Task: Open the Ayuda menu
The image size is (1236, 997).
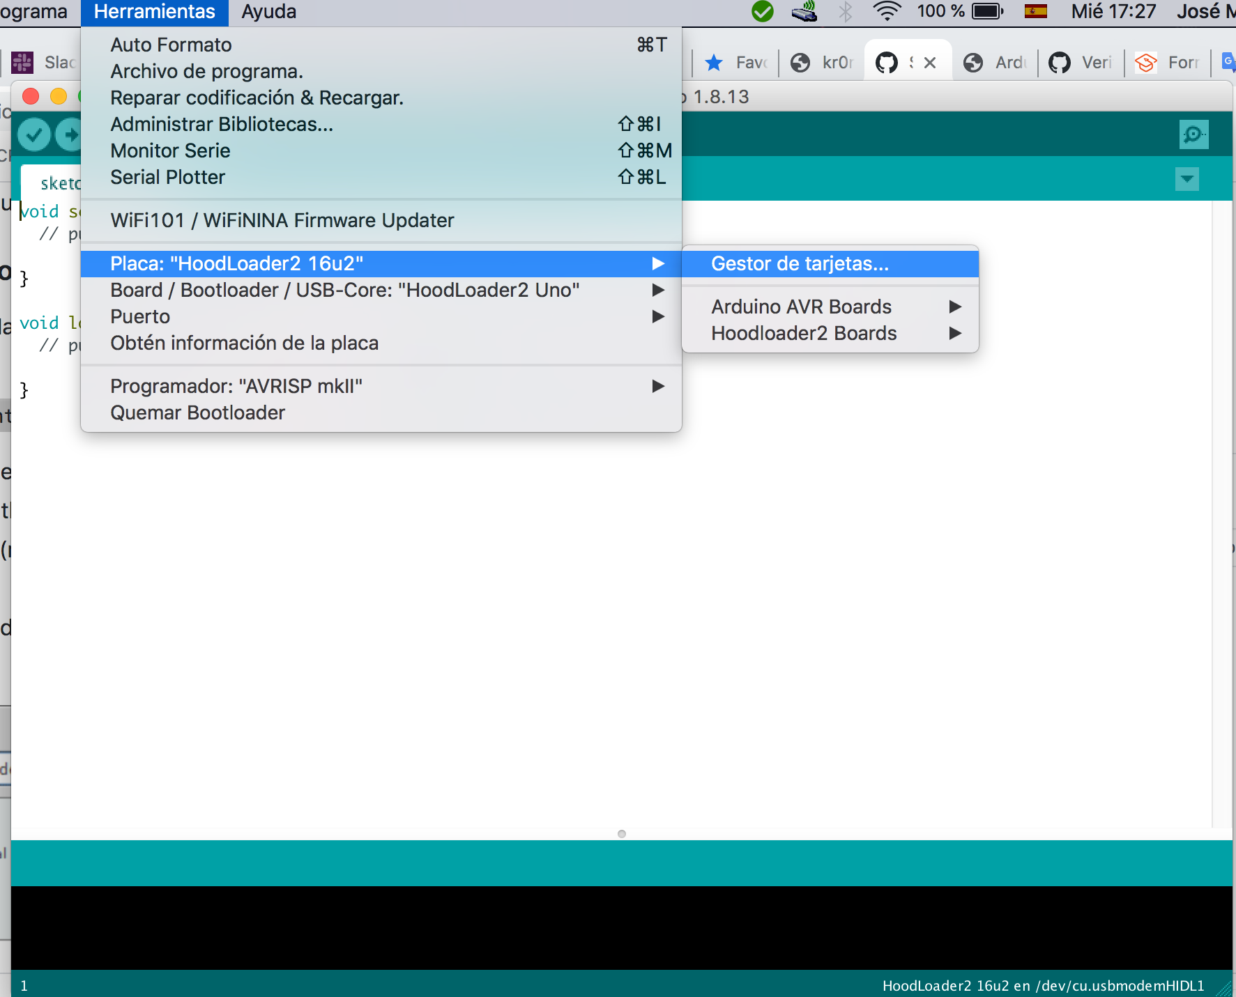Action: pyautogui.click(x=269, y=12)
